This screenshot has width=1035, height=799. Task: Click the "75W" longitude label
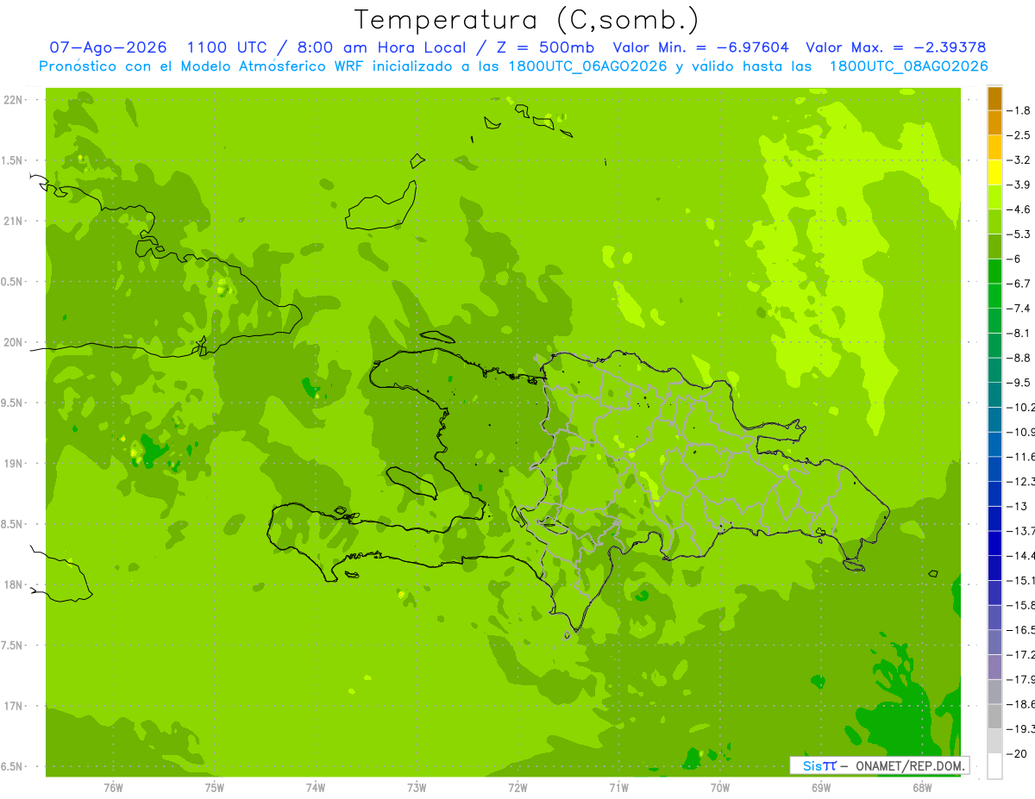[215, 788]
